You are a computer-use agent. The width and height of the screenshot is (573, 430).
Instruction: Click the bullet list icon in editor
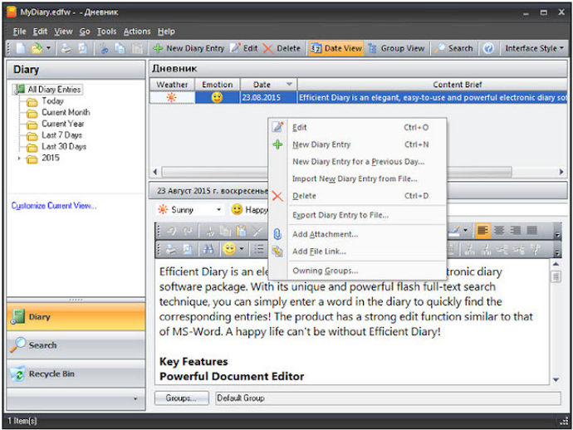[x=259, y=250]
